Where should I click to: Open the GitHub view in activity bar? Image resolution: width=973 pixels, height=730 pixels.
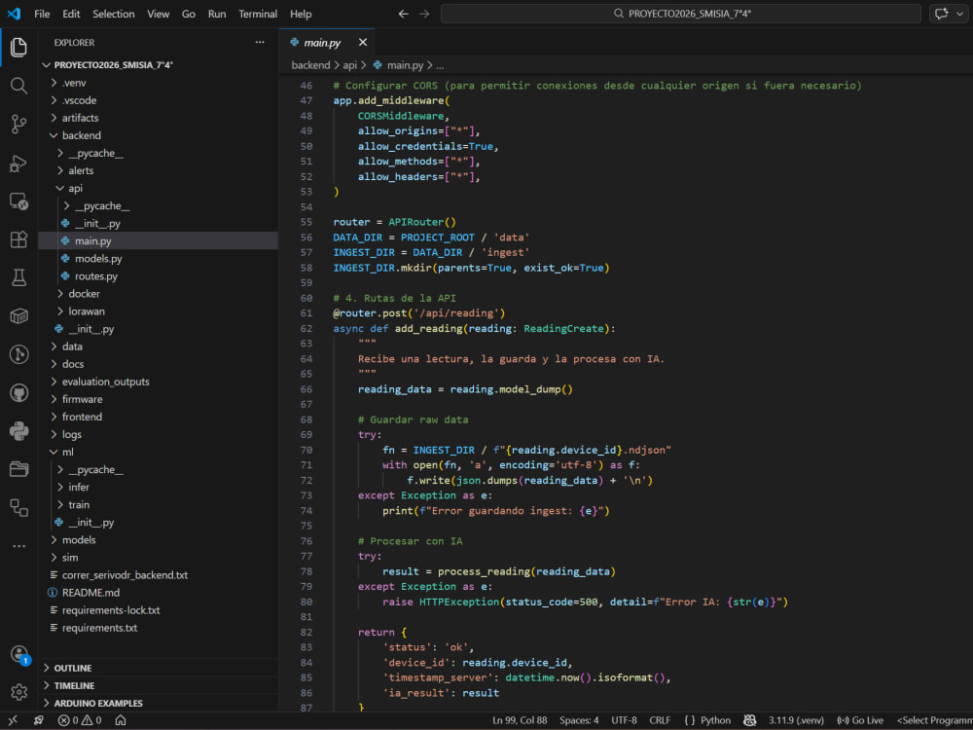[18, 393]
